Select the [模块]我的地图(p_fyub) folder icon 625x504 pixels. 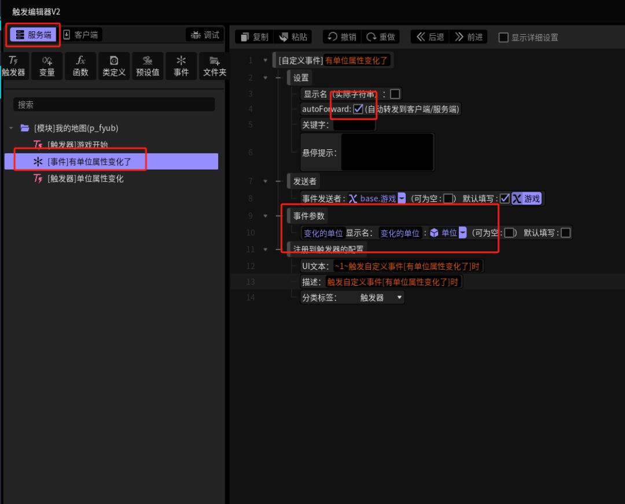click(25, 128)
